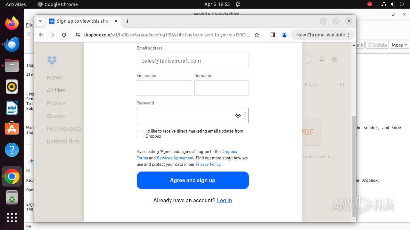This screenshot has width=410, height=230.
Task: Click the Email address field
Action: click(x=193, y=61)
